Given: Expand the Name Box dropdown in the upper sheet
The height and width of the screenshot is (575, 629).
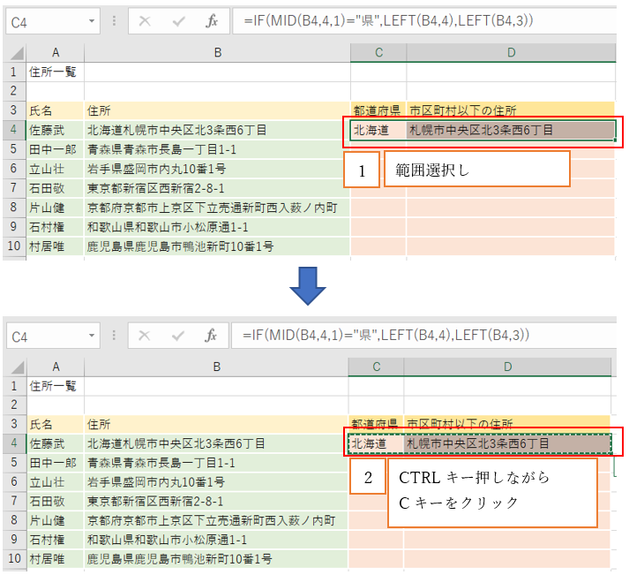Looking at the screenshot, I should [93, 21].
